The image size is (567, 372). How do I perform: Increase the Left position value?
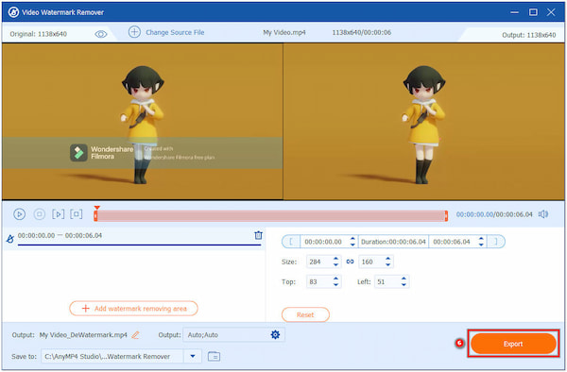pos(404,279)
